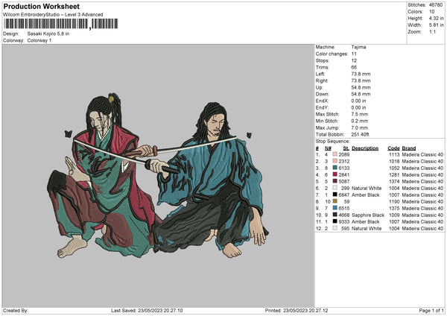Select thread code 1052 in row 3
This screenshot has height=316, width=447.
(x=395, y=168)
